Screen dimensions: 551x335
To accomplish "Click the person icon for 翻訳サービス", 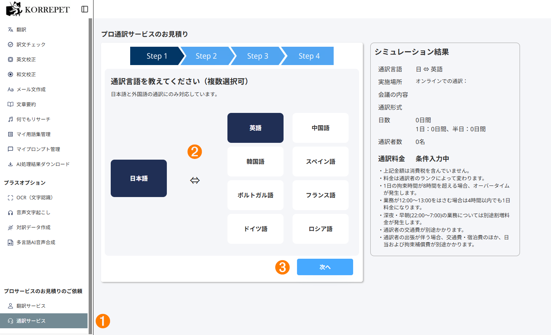I will 10,306.
